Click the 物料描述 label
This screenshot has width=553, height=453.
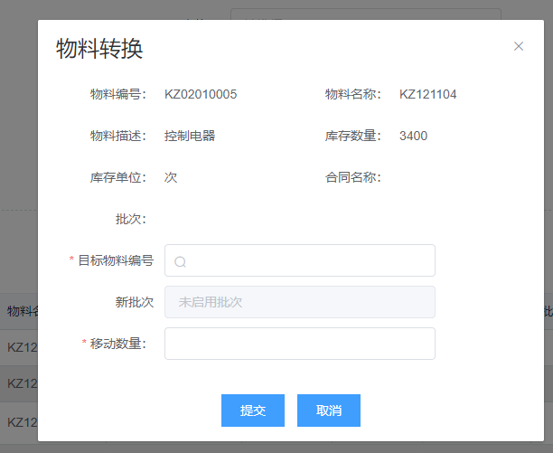tap(118, 136)
